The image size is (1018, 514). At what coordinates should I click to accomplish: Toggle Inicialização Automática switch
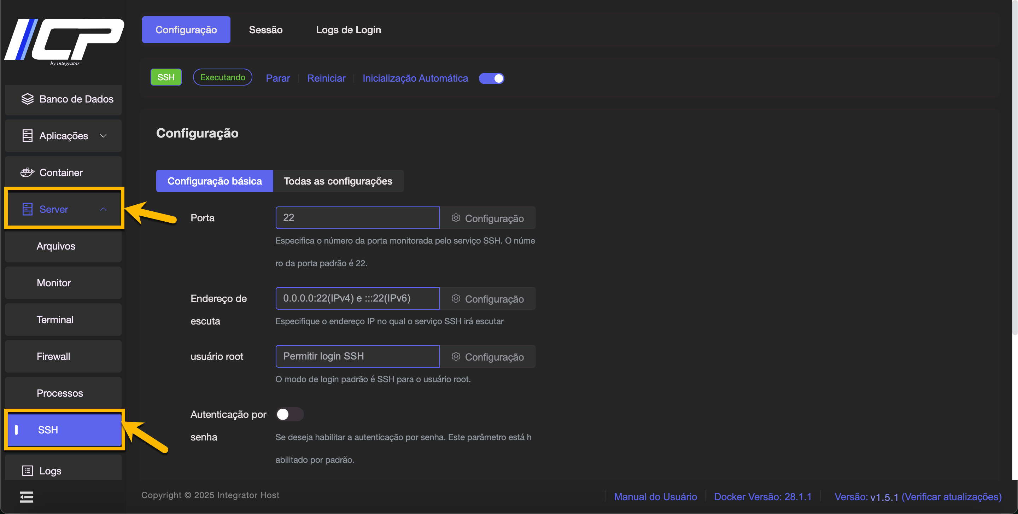click(x=491, y=78)
